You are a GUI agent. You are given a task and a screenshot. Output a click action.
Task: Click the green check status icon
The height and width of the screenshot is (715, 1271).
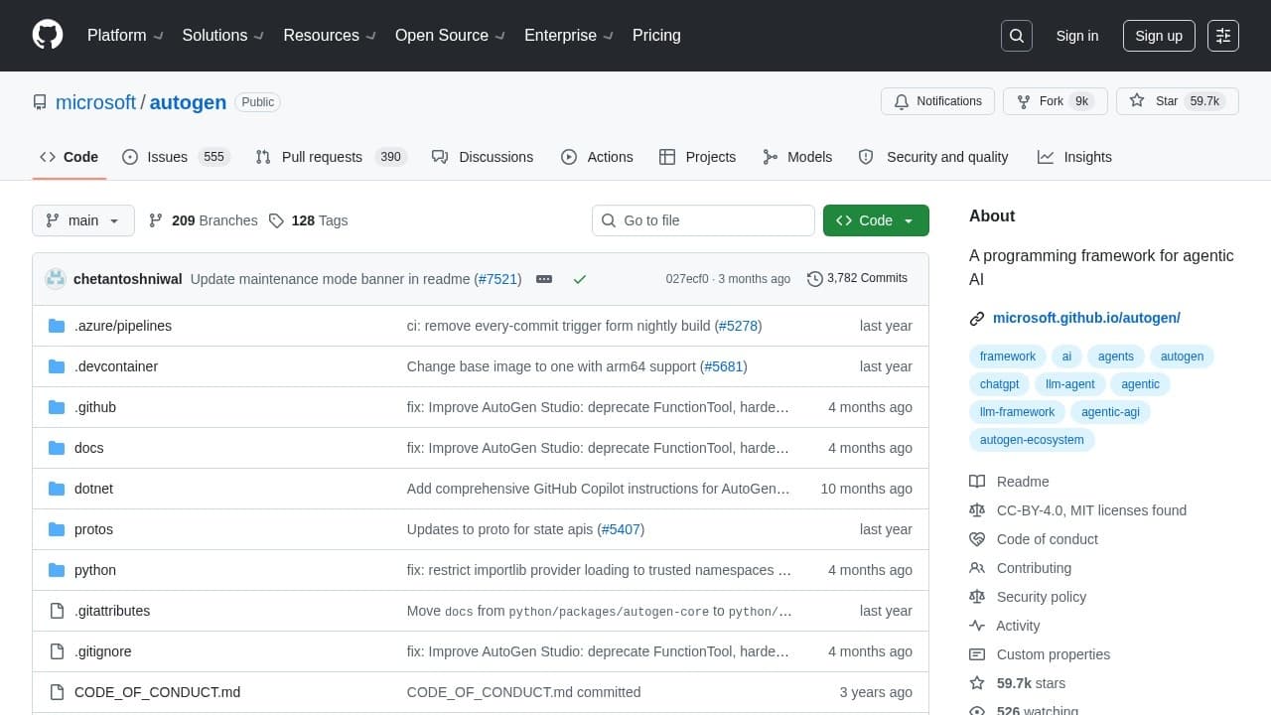click(580, 279)
